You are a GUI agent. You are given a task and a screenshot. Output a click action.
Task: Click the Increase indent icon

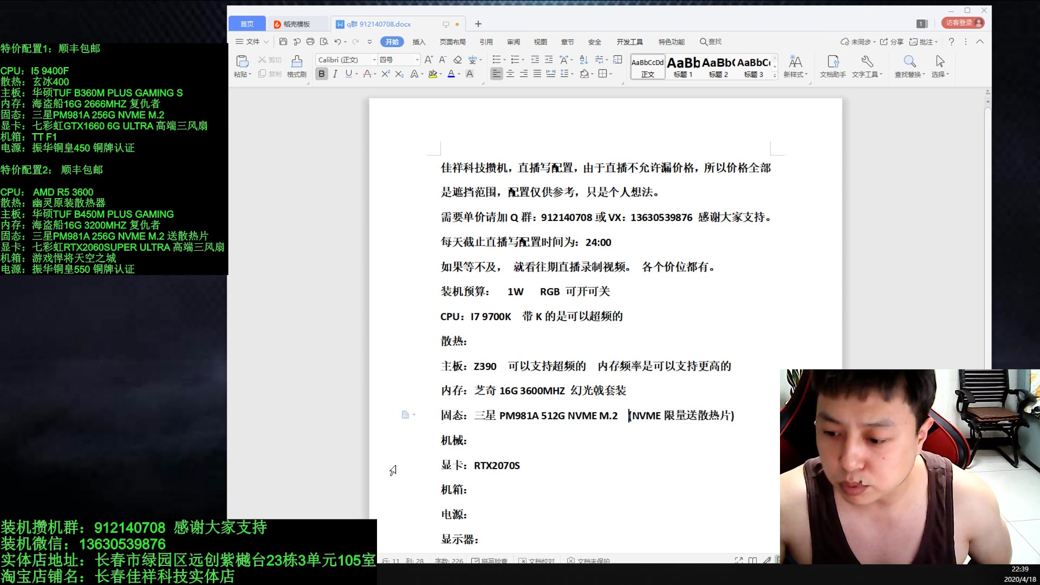[x=549, y=60]
